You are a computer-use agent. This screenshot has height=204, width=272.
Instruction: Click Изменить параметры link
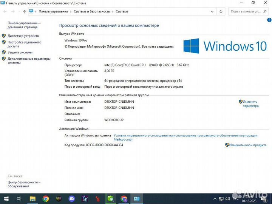[251, 104]
